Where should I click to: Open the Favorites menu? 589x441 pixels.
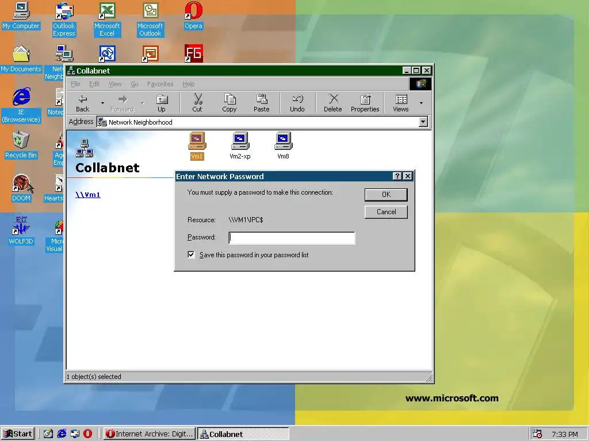(160, 84)
